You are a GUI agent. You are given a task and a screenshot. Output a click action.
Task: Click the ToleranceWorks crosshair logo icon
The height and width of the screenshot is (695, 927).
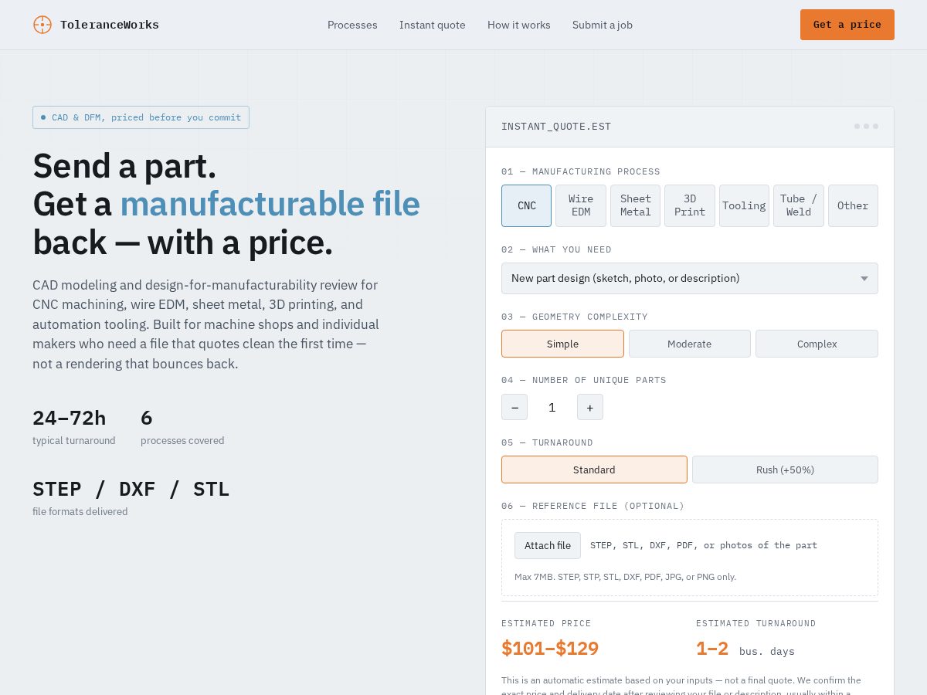coord(42,25)
